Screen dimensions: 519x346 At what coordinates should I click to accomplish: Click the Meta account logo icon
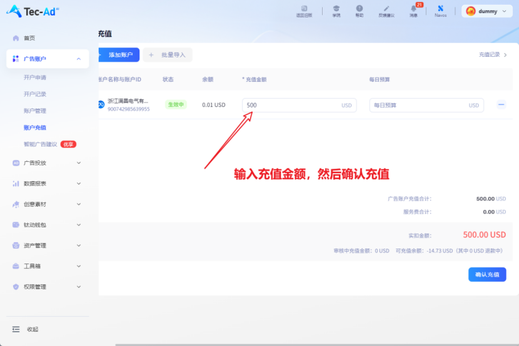101,104
